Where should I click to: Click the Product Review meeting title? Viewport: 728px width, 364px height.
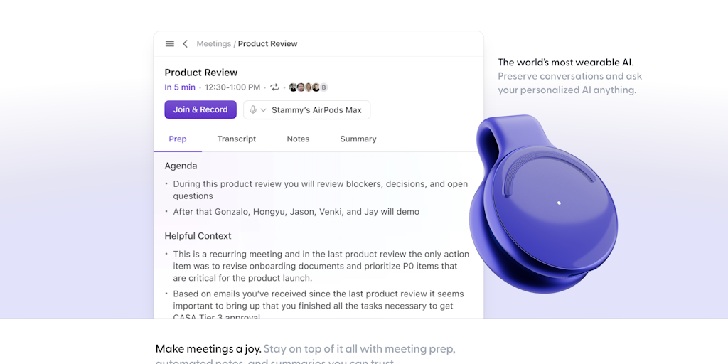point(201,73)
